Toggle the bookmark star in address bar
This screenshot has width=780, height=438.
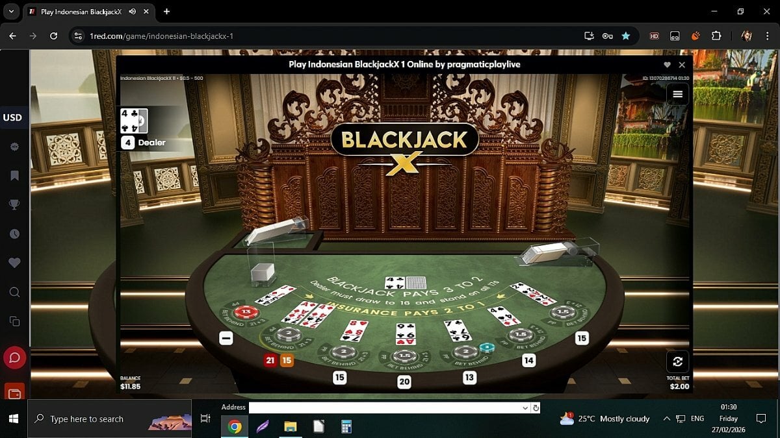click(625, 36)
